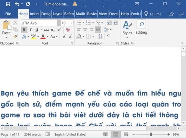
Task: Show or hide paragraph marks
Action: click(x=109, y=36)
